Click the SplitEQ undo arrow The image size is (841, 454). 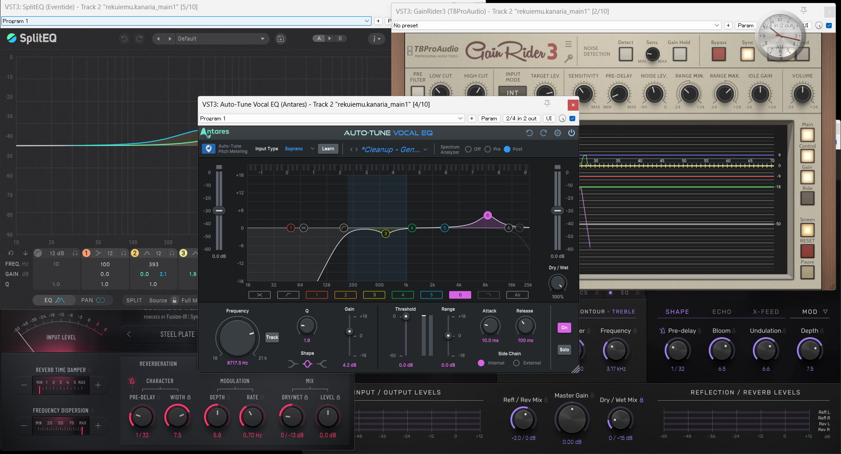124,39
